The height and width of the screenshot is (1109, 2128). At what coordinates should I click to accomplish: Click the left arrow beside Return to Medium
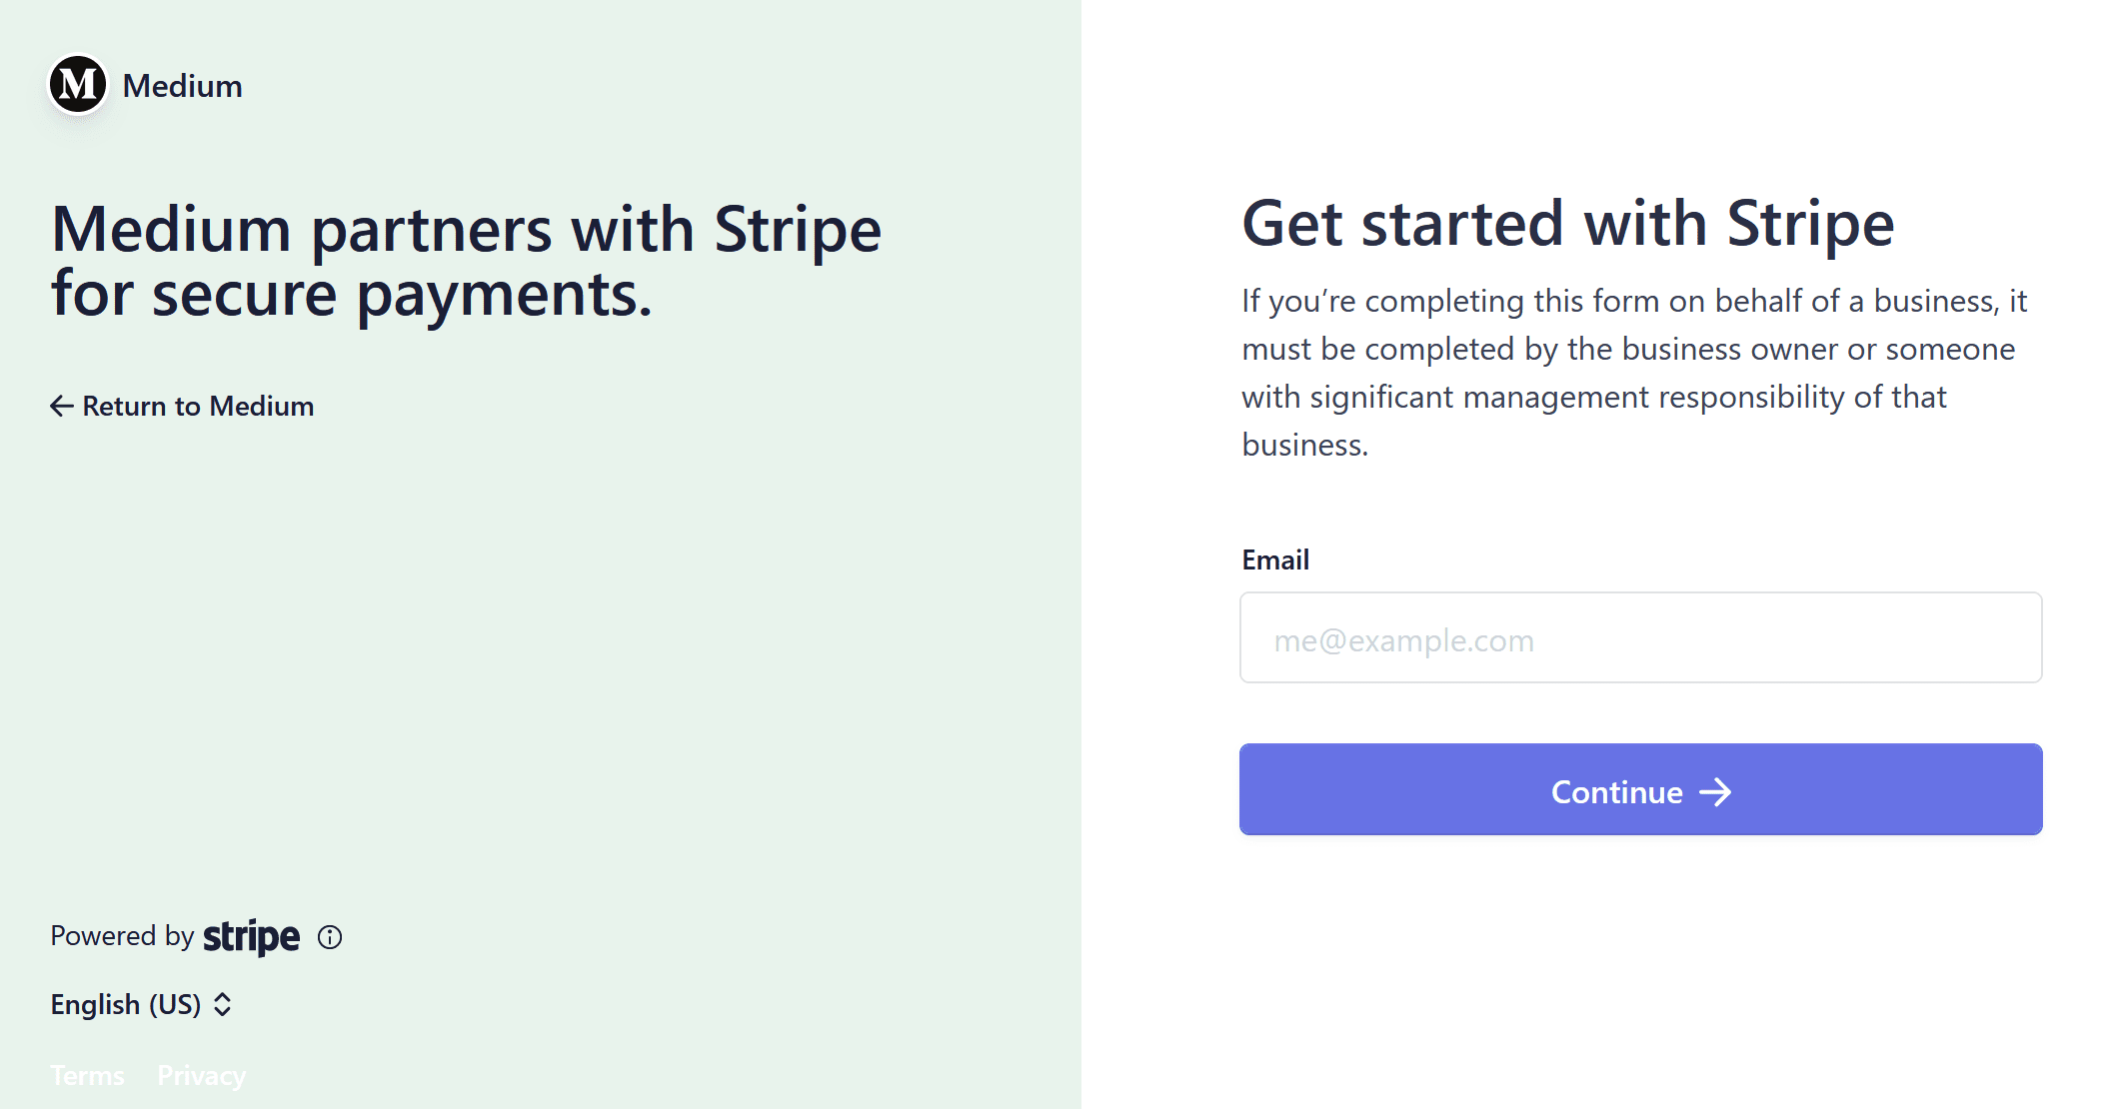(x=62, y=406)
